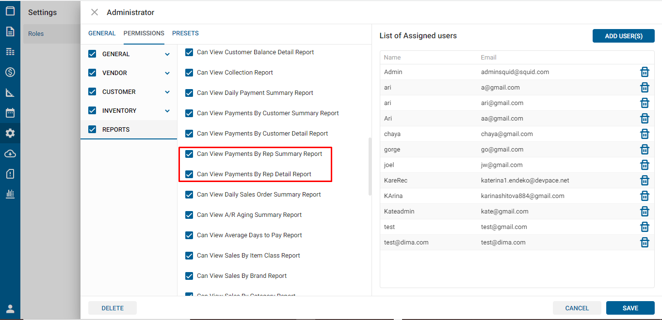
Task: Expand the GENERAL permissions chevron
Action: click(x=167, y=54)
